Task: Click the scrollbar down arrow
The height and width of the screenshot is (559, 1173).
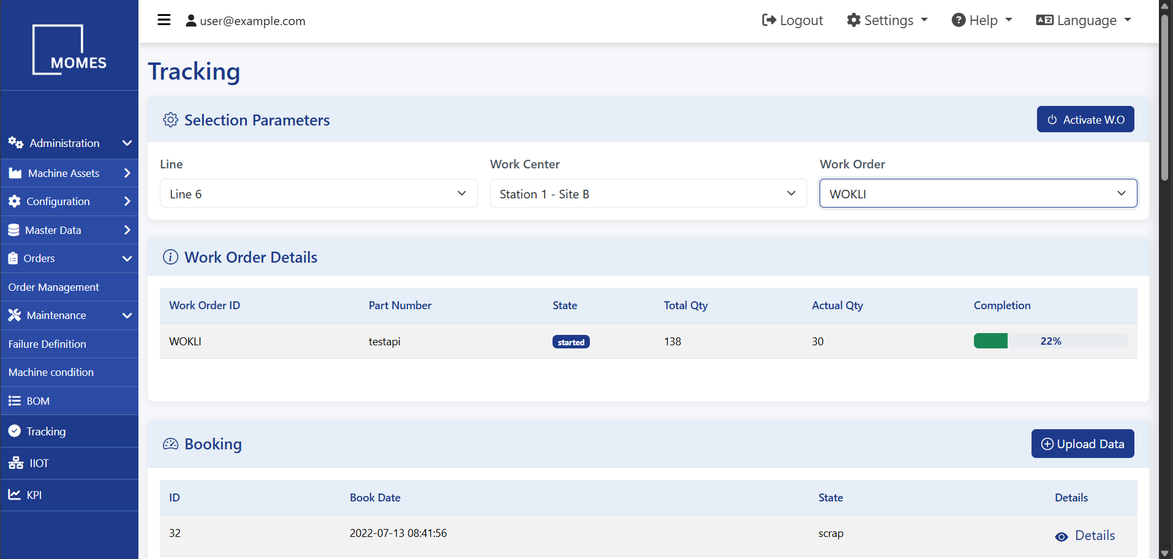Action: pos(1165,553)
